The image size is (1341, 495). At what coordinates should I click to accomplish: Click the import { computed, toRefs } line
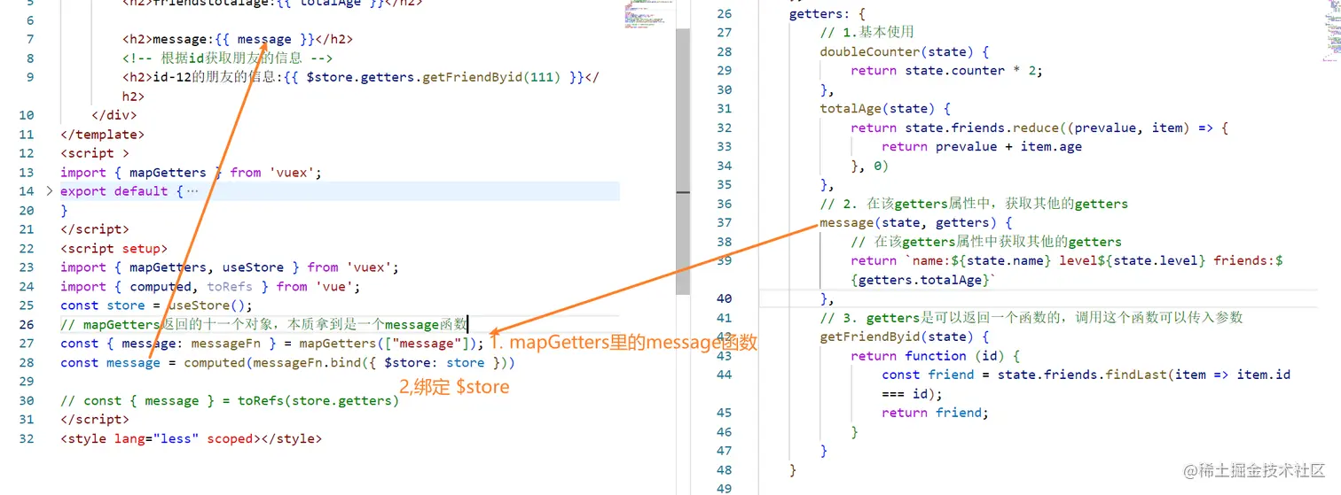[x=210, y=287]
